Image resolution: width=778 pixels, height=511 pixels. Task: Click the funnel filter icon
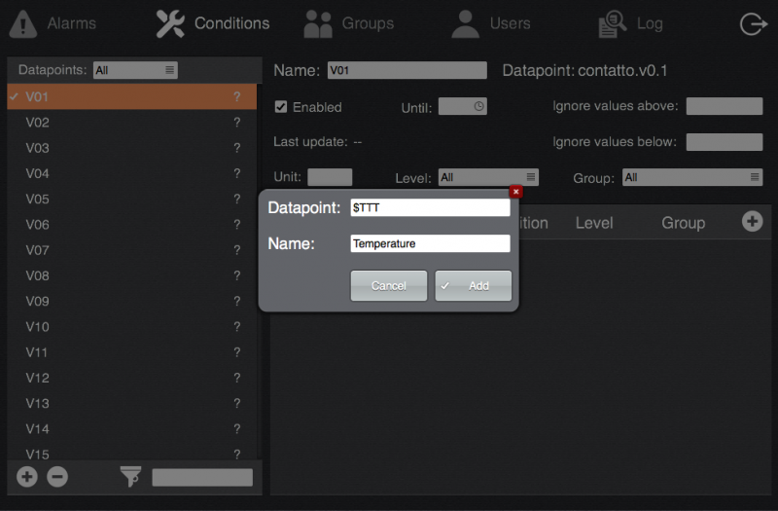coord(131,477)
